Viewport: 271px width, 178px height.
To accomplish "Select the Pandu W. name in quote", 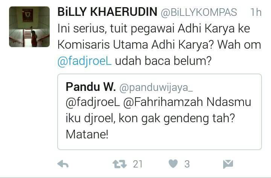I will point(91,87).
